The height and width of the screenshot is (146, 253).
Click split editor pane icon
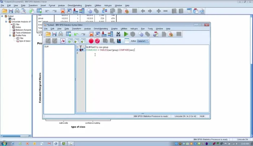pyautogui.click(x=127, y=41)
